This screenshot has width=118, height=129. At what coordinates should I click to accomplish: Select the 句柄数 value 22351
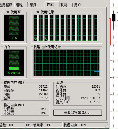(x=96, y=86)
